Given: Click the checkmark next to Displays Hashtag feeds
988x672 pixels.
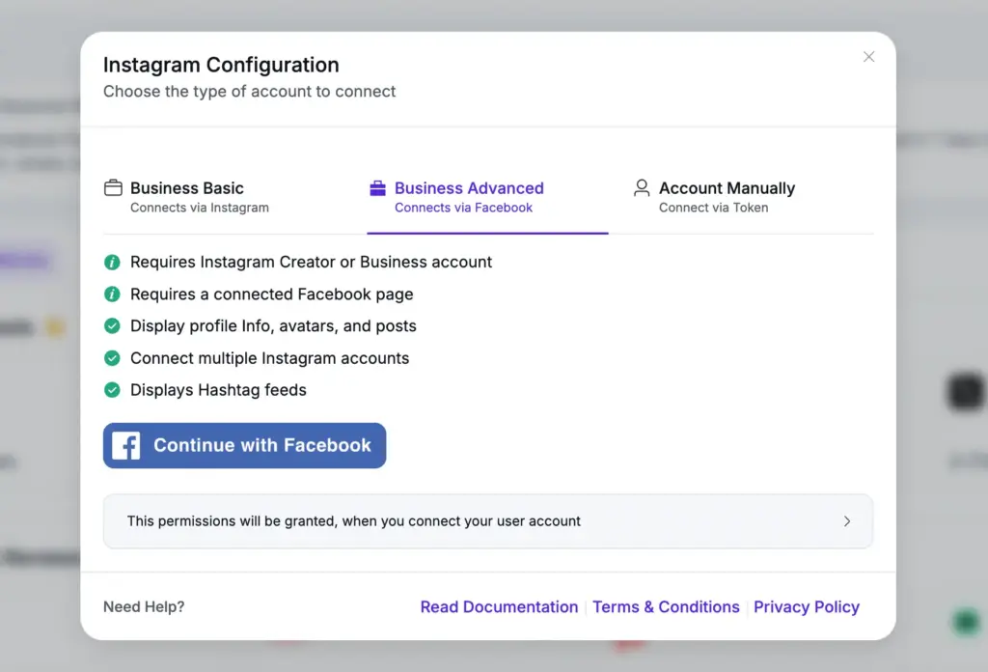Looking at the screenshot, I should (113, 390).
